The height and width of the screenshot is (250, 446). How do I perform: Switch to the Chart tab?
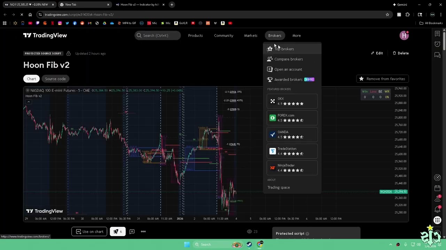[x=31, y=79]
